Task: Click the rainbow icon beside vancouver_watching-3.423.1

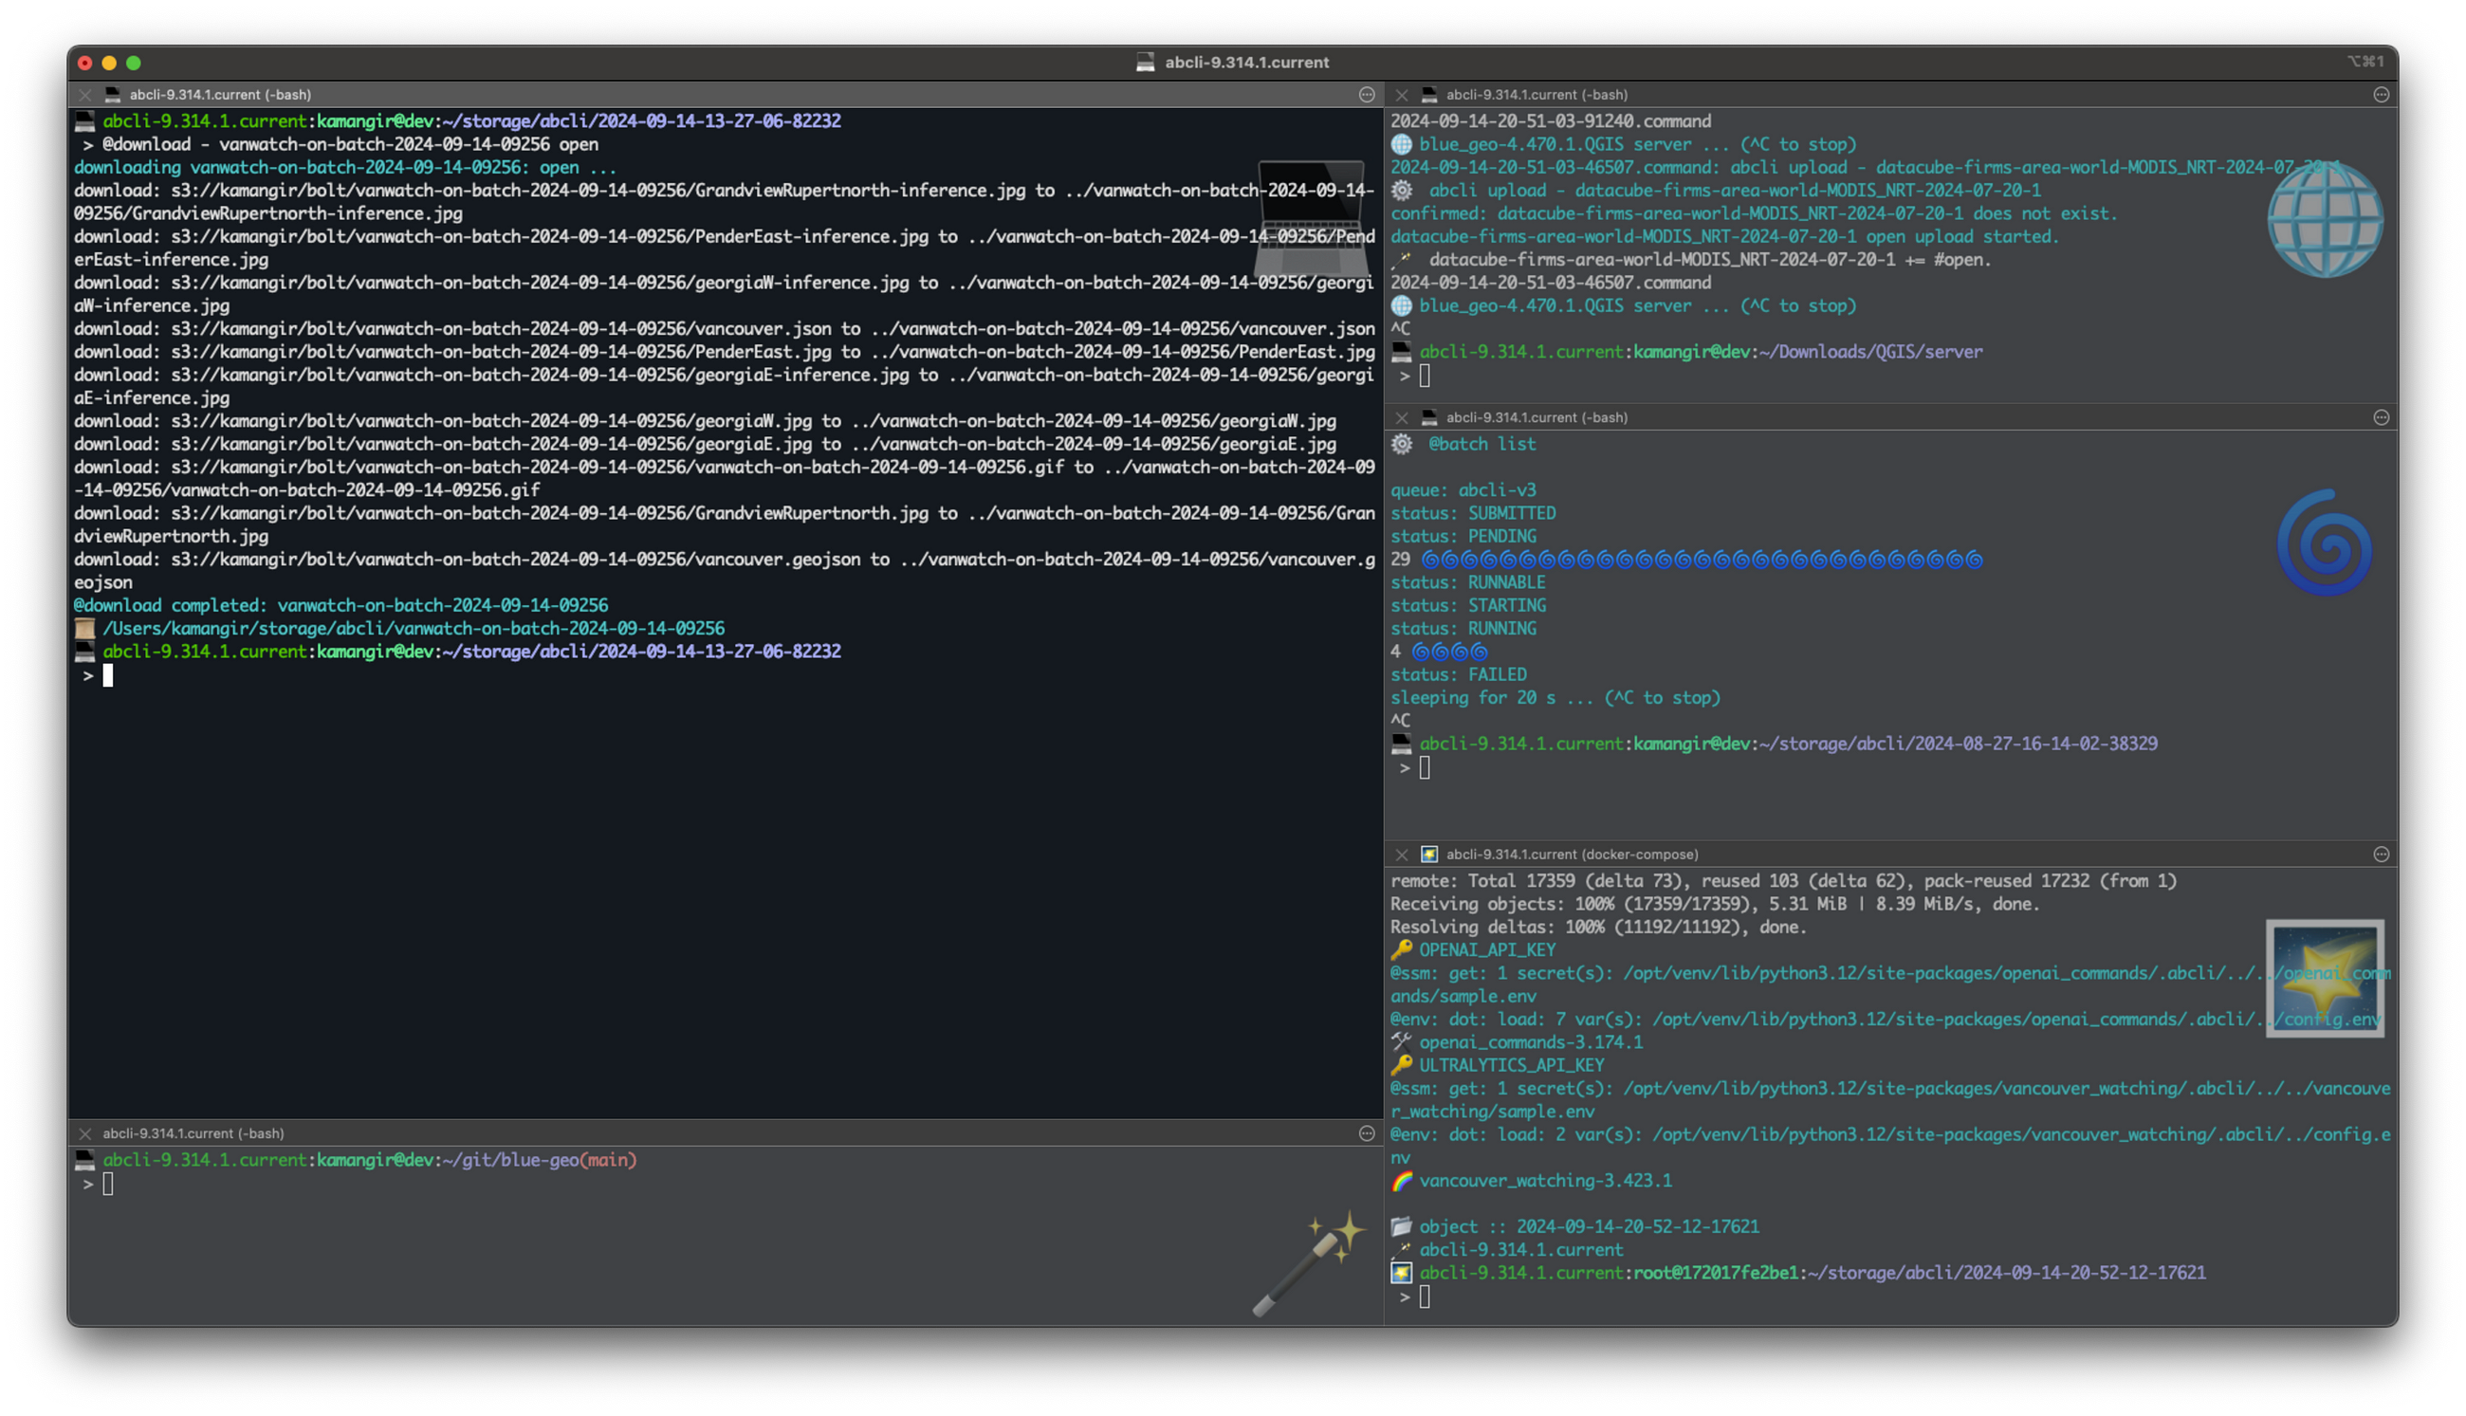Action: (1401, 1181)
